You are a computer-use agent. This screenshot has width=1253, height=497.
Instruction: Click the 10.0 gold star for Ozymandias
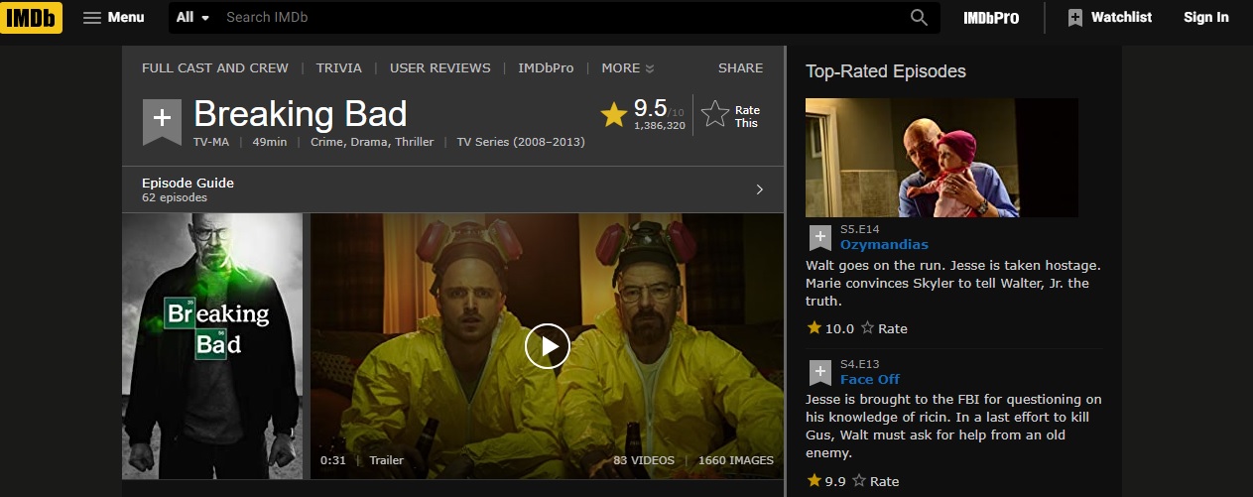click(814, 327)
